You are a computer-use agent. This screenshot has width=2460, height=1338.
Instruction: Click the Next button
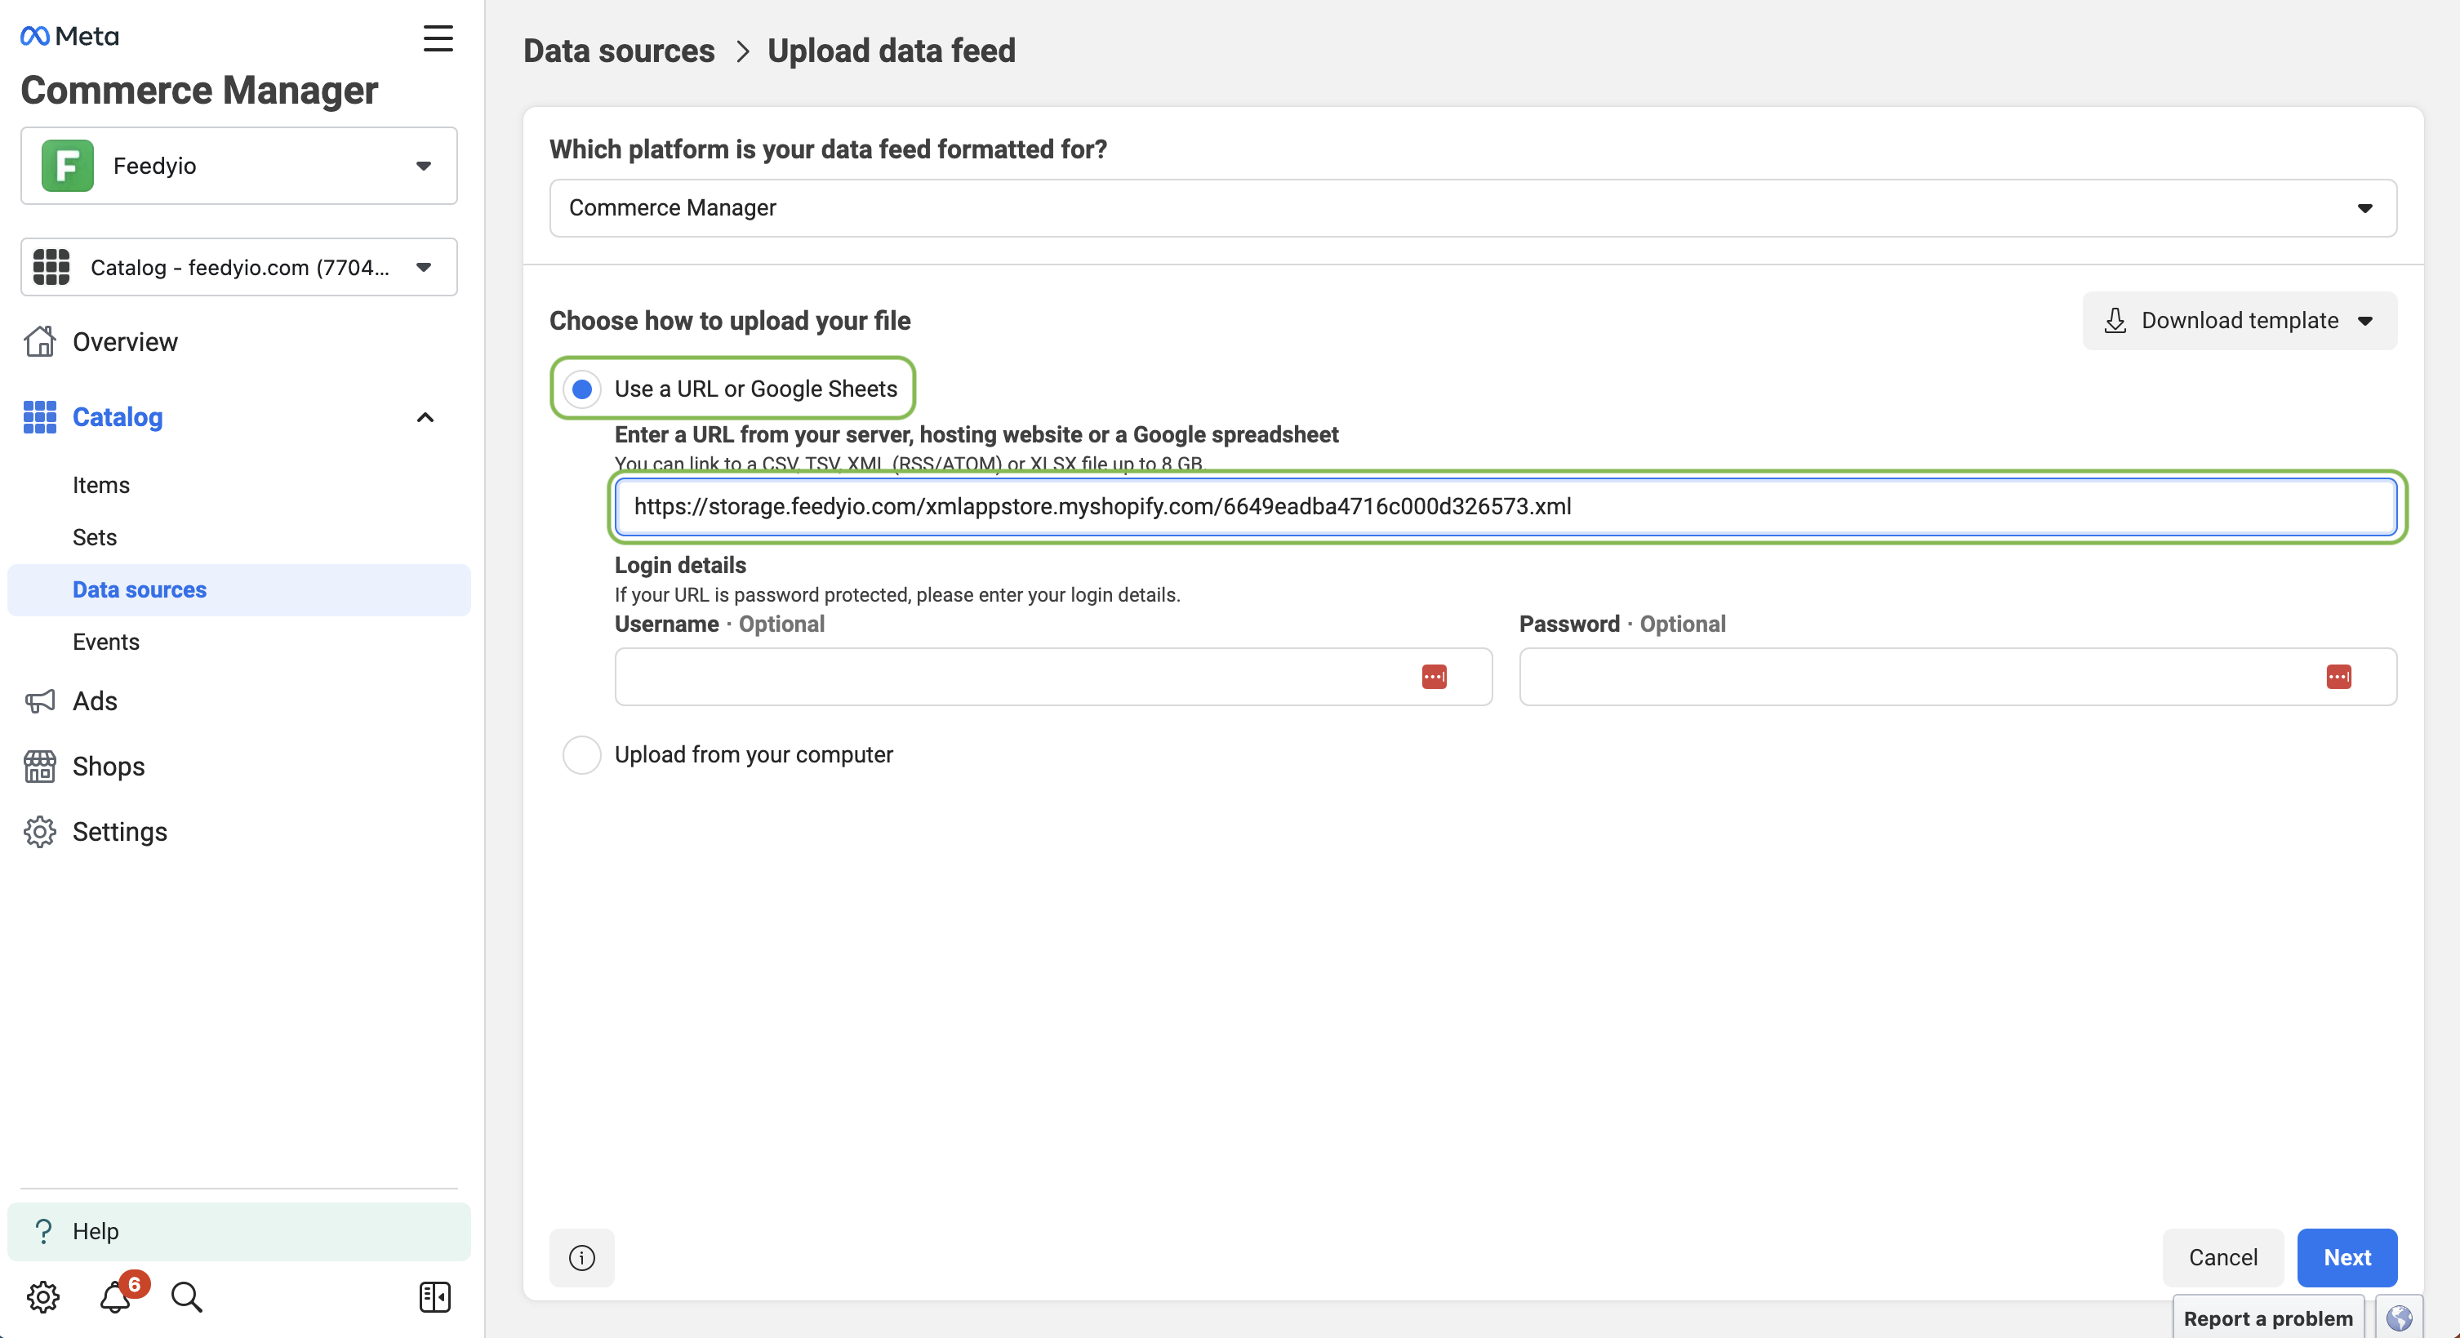(2347, 1258)
